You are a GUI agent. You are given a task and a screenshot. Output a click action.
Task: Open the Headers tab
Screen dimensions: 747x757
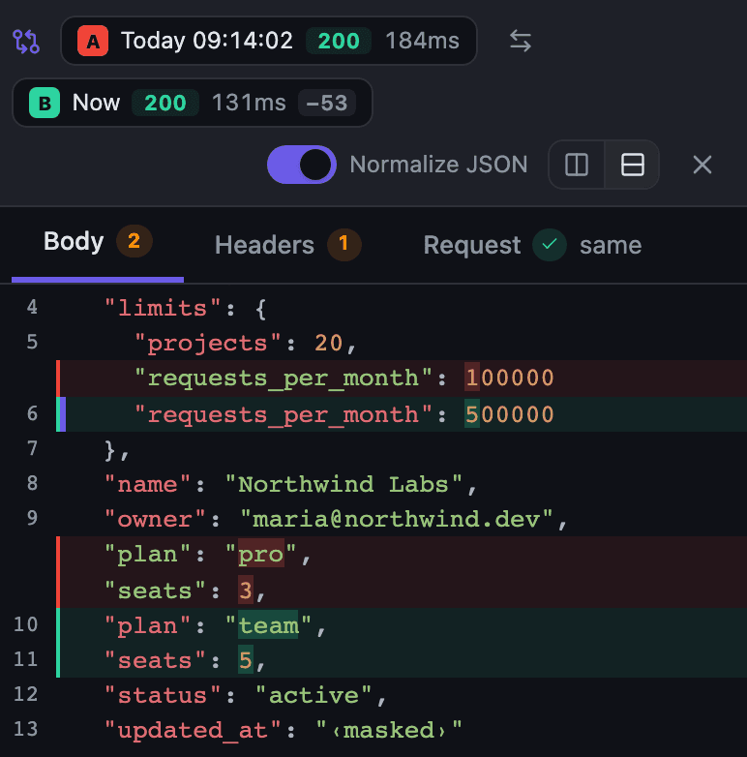point(287,245)
